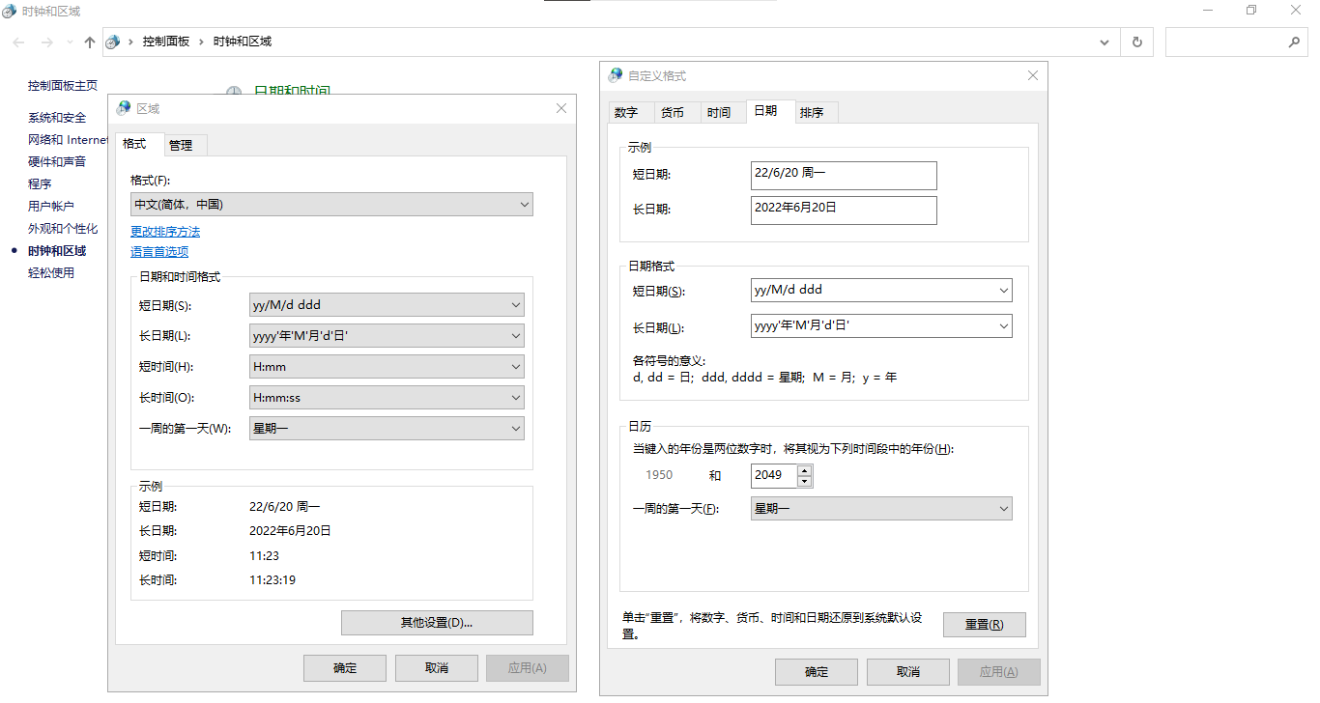Viewport: 1320px width, 703px height.
Task: Click the Control Panel icon in address bar
Action: [114, 42]
